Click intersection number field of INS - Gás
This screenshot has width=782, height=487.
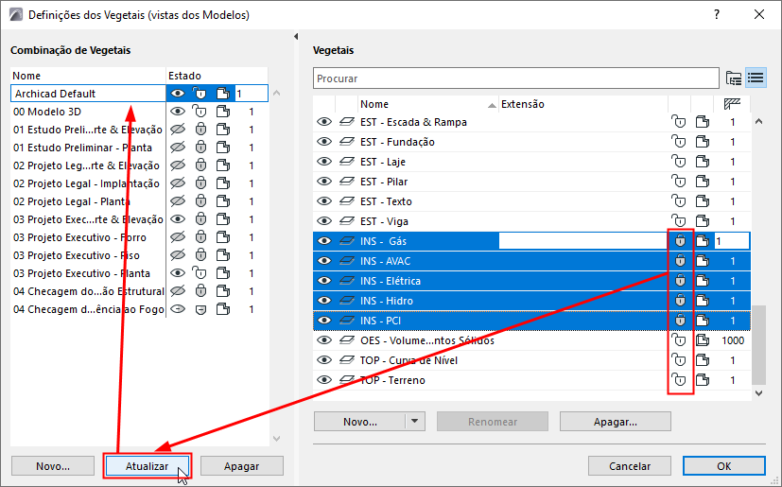[732, 241]
